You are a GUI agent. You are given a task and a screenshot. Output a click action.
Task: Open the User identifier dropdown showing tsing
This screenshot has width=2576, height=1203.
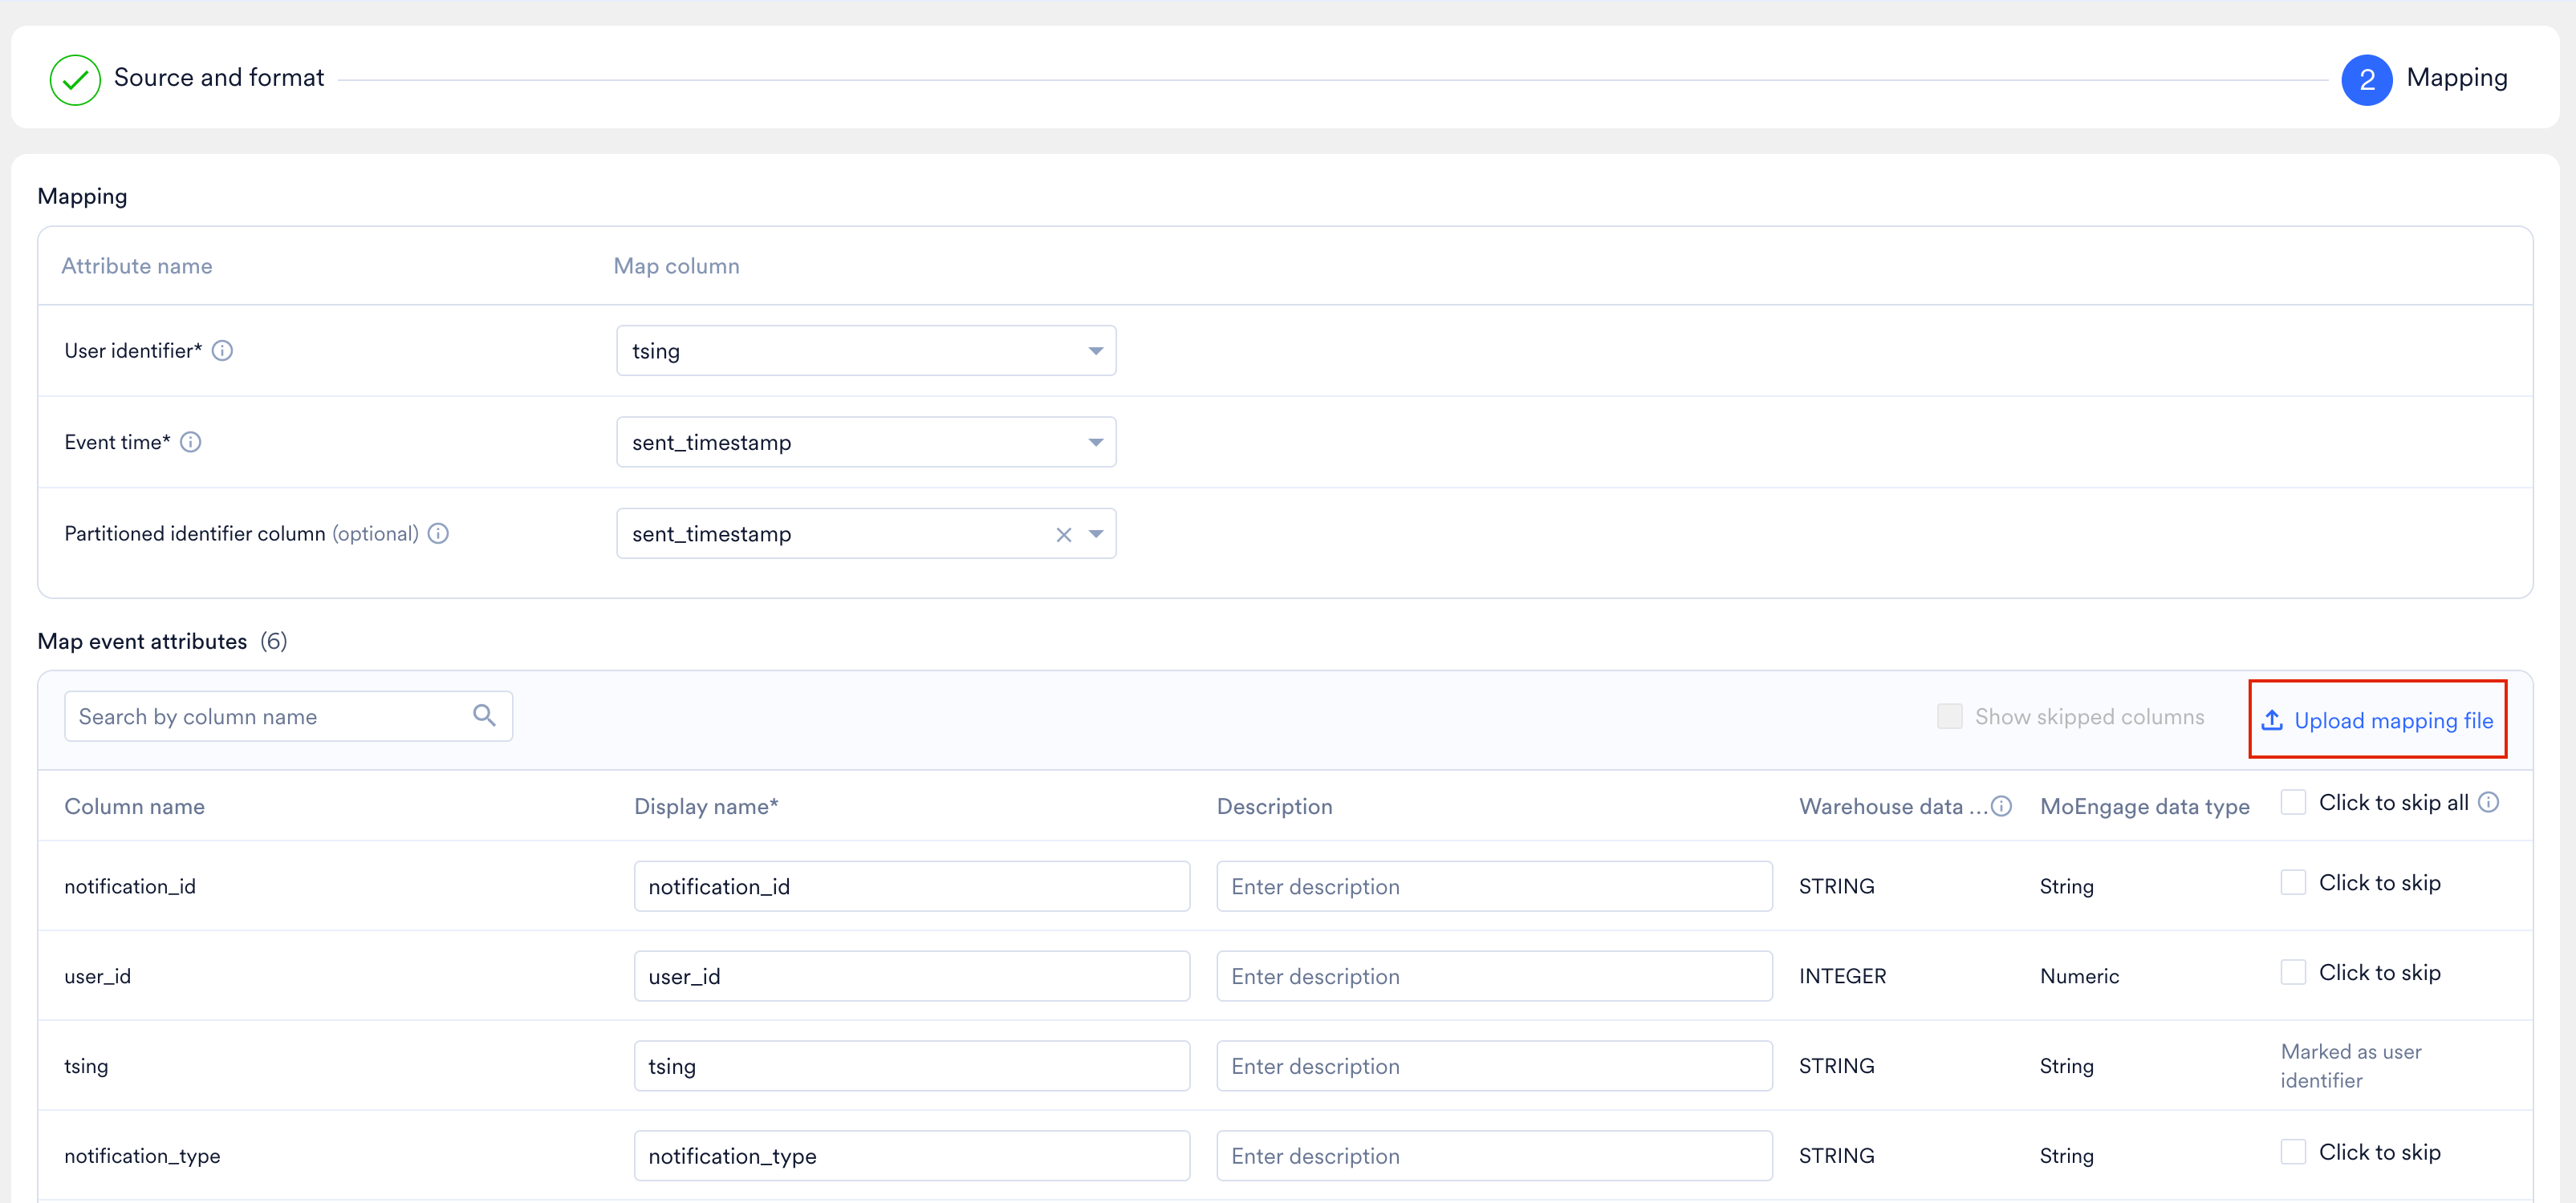click(866, 350)
